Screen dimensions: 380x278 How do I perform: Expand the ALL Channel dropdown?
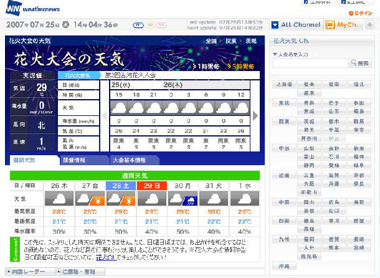[275, 25]
